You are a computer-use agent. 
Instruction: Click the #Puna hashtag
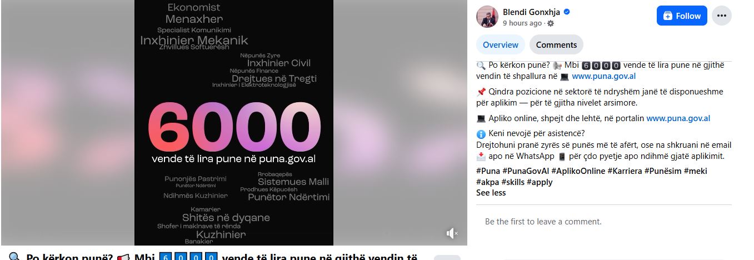point(488,171)
